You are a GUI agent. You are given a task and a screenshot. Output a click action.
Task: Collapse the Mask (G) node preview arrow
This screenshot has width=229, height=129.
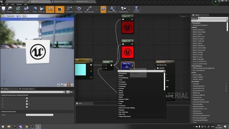[x=132, y=41]
